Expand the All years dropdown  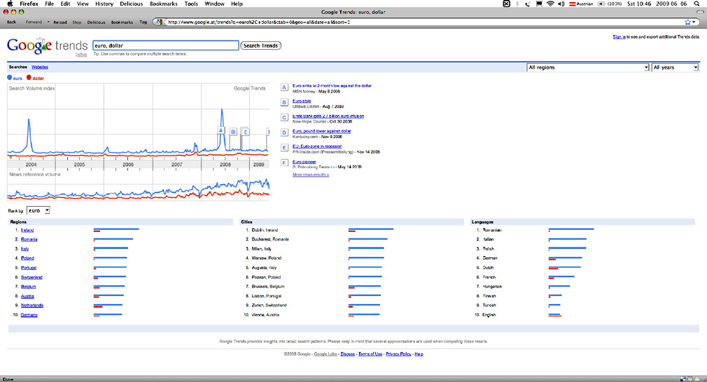point(675,67)
